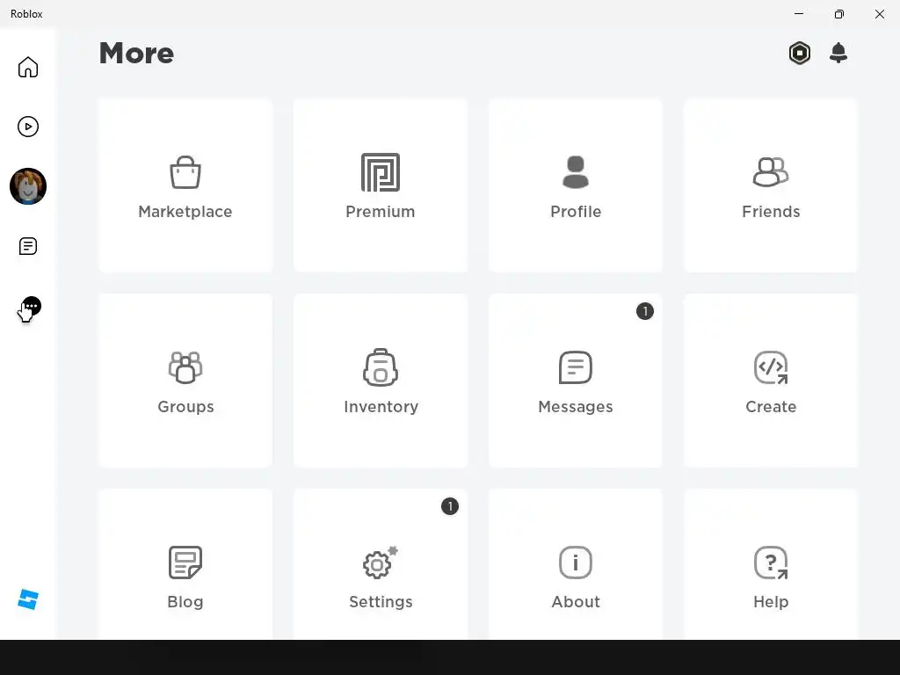Open the Discover play icon in sidebar
Screen dimensions: 900x675
pos(27,127)
